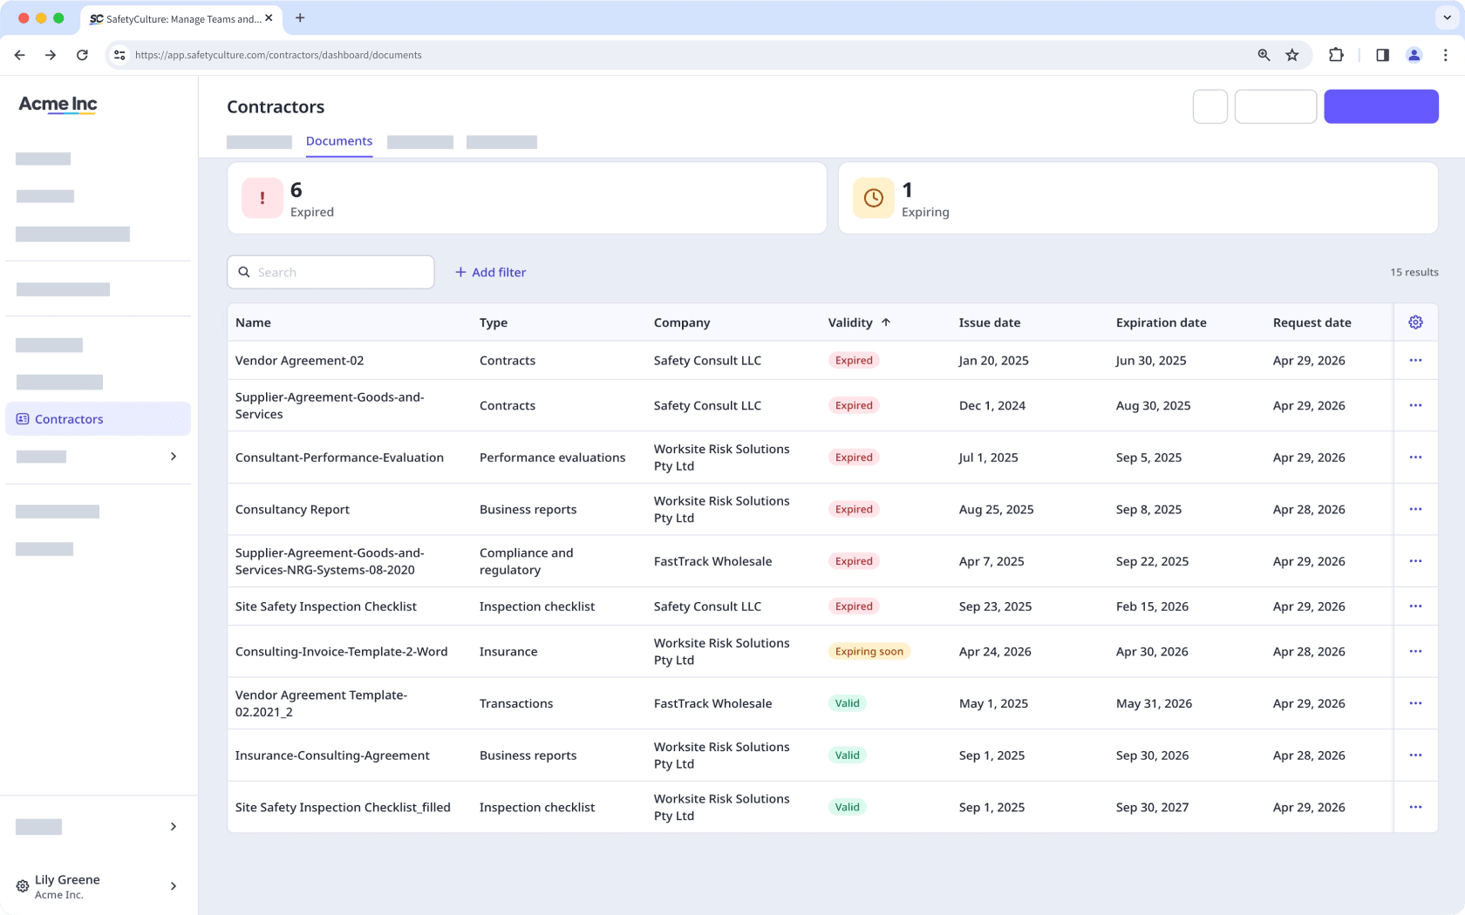Select the Documents tab

(339, 141)
